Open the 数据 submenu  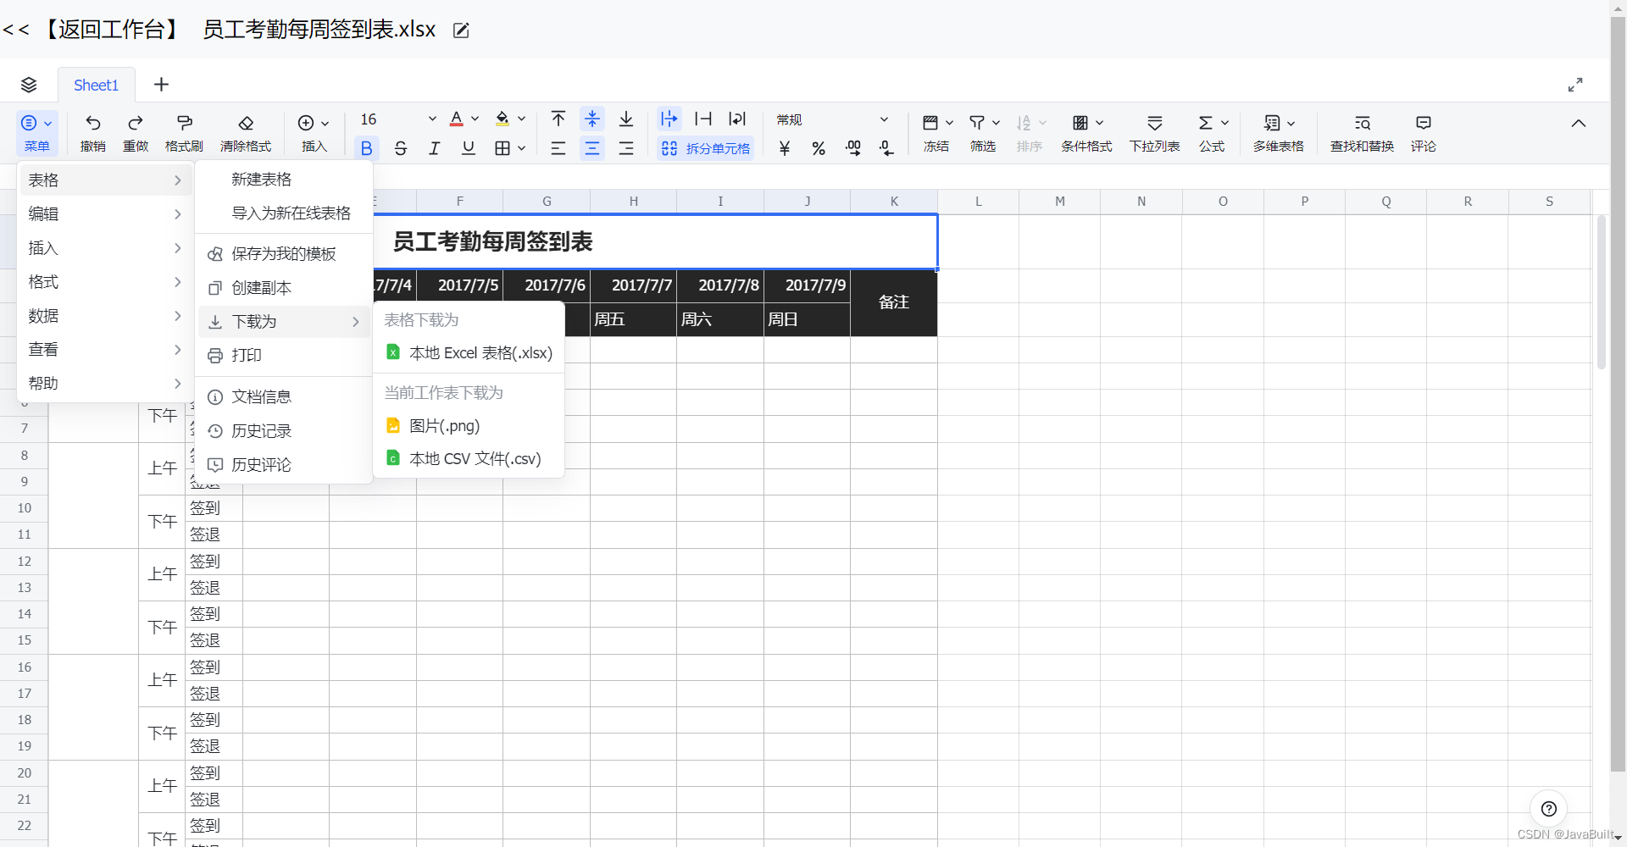(104, 316)
